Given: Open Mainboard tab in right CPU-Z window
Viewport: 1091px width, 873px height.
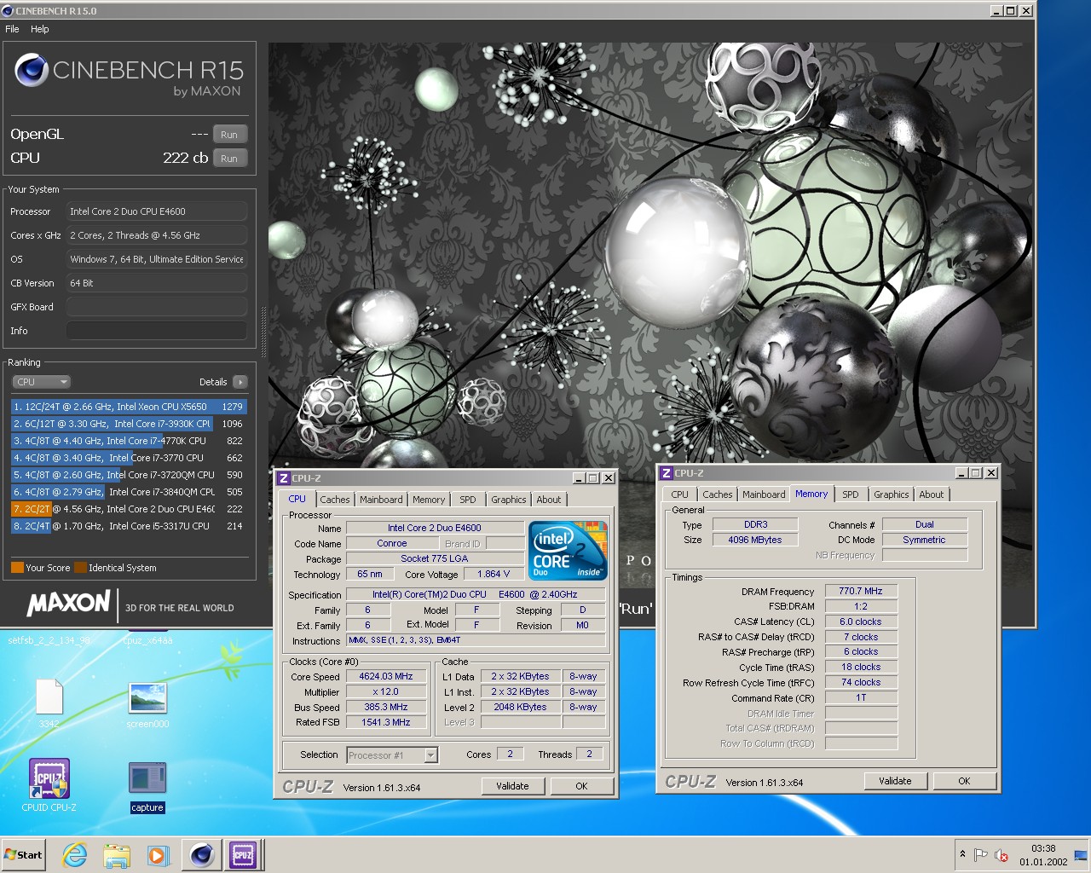Looking at the screenshot, I should coord(764,494).
